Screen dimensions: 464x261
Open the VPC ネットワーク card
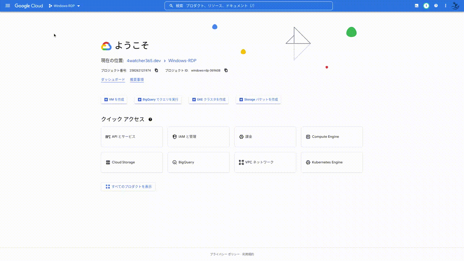[x=265, y=162]
